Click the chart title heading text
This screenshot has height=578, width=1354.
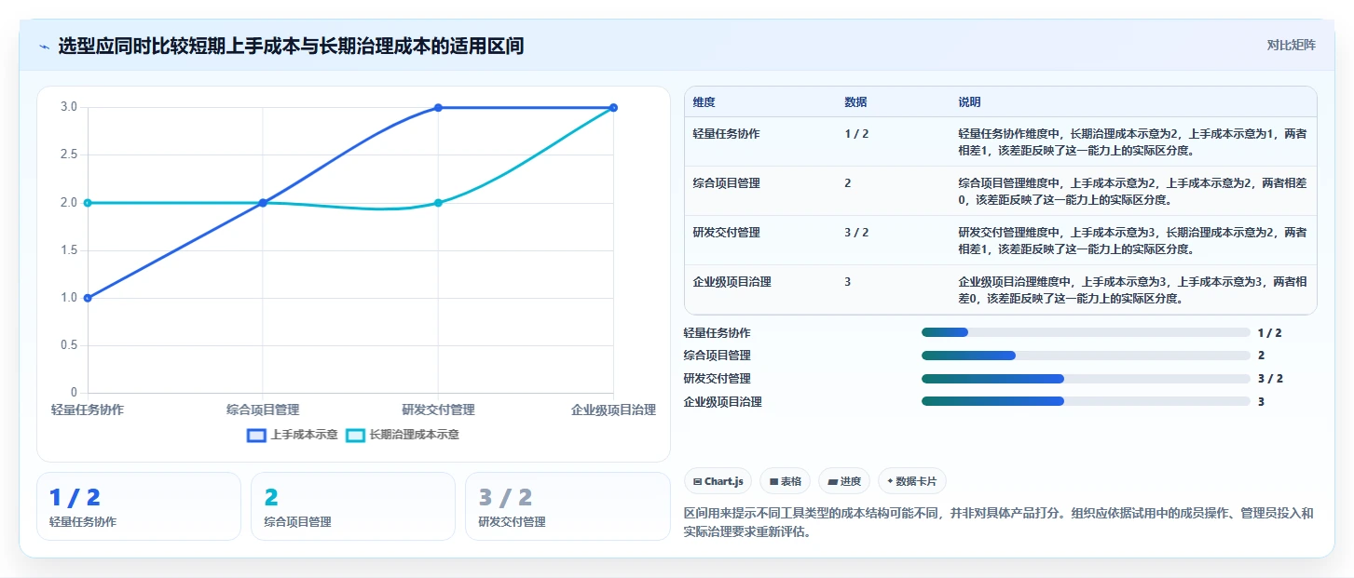291,46
